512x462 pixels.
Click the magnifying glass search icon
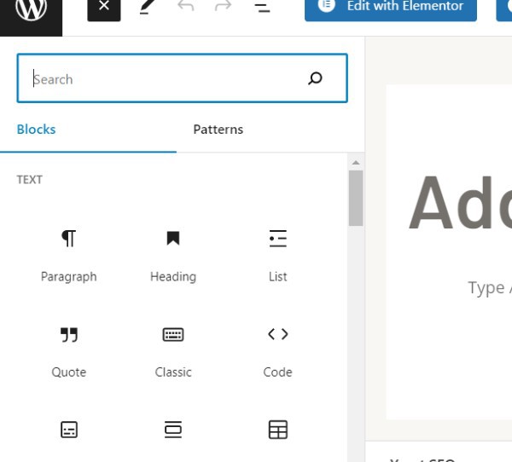315,78
